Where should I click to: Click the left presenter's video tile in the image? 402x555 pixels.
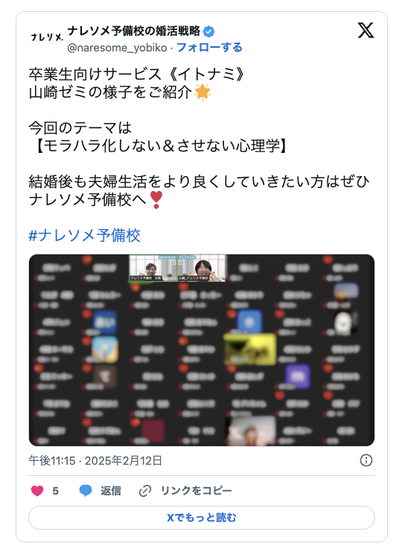pyautogui.click(x=153, y=269)
